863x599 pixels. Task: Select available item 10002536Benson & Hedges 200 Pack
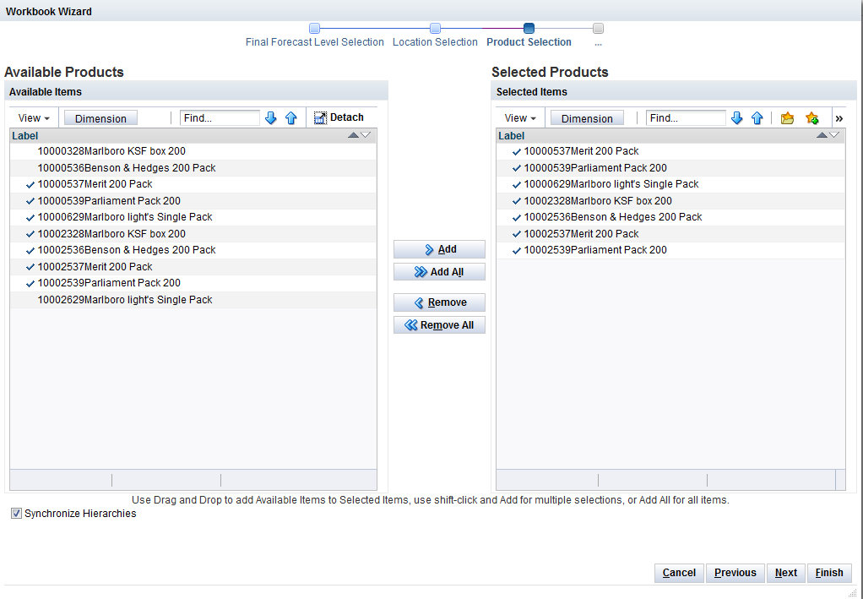[193, 250]
